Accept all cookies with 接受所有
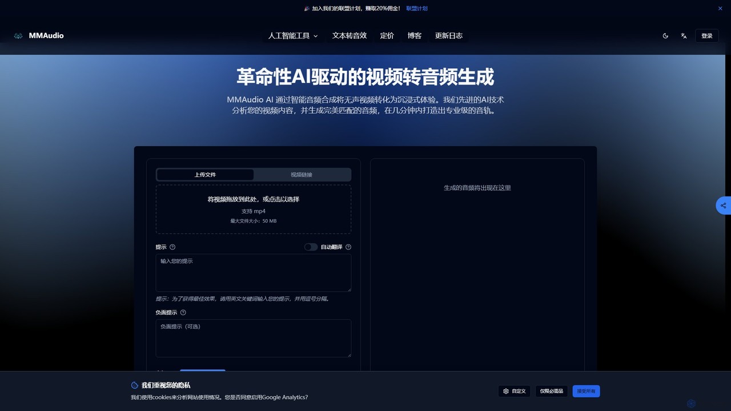Screen dimensions: 731x411 point(587,391)
